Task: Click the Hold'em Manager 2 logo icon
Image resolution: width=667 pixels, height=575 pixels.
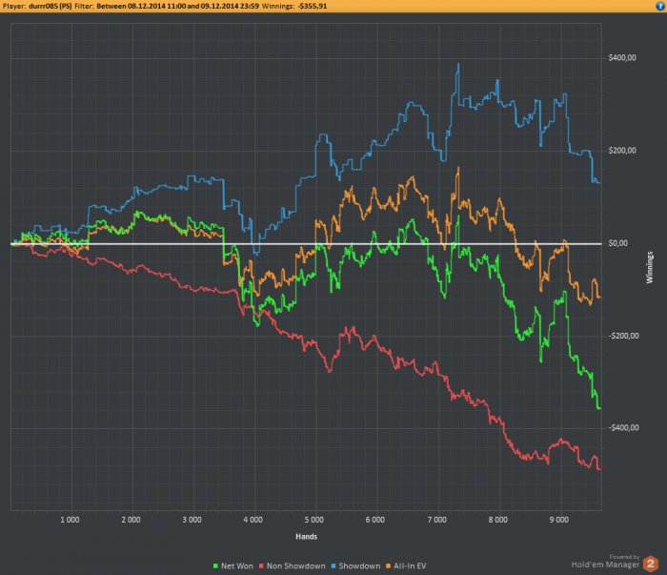Action: point(651,564)
